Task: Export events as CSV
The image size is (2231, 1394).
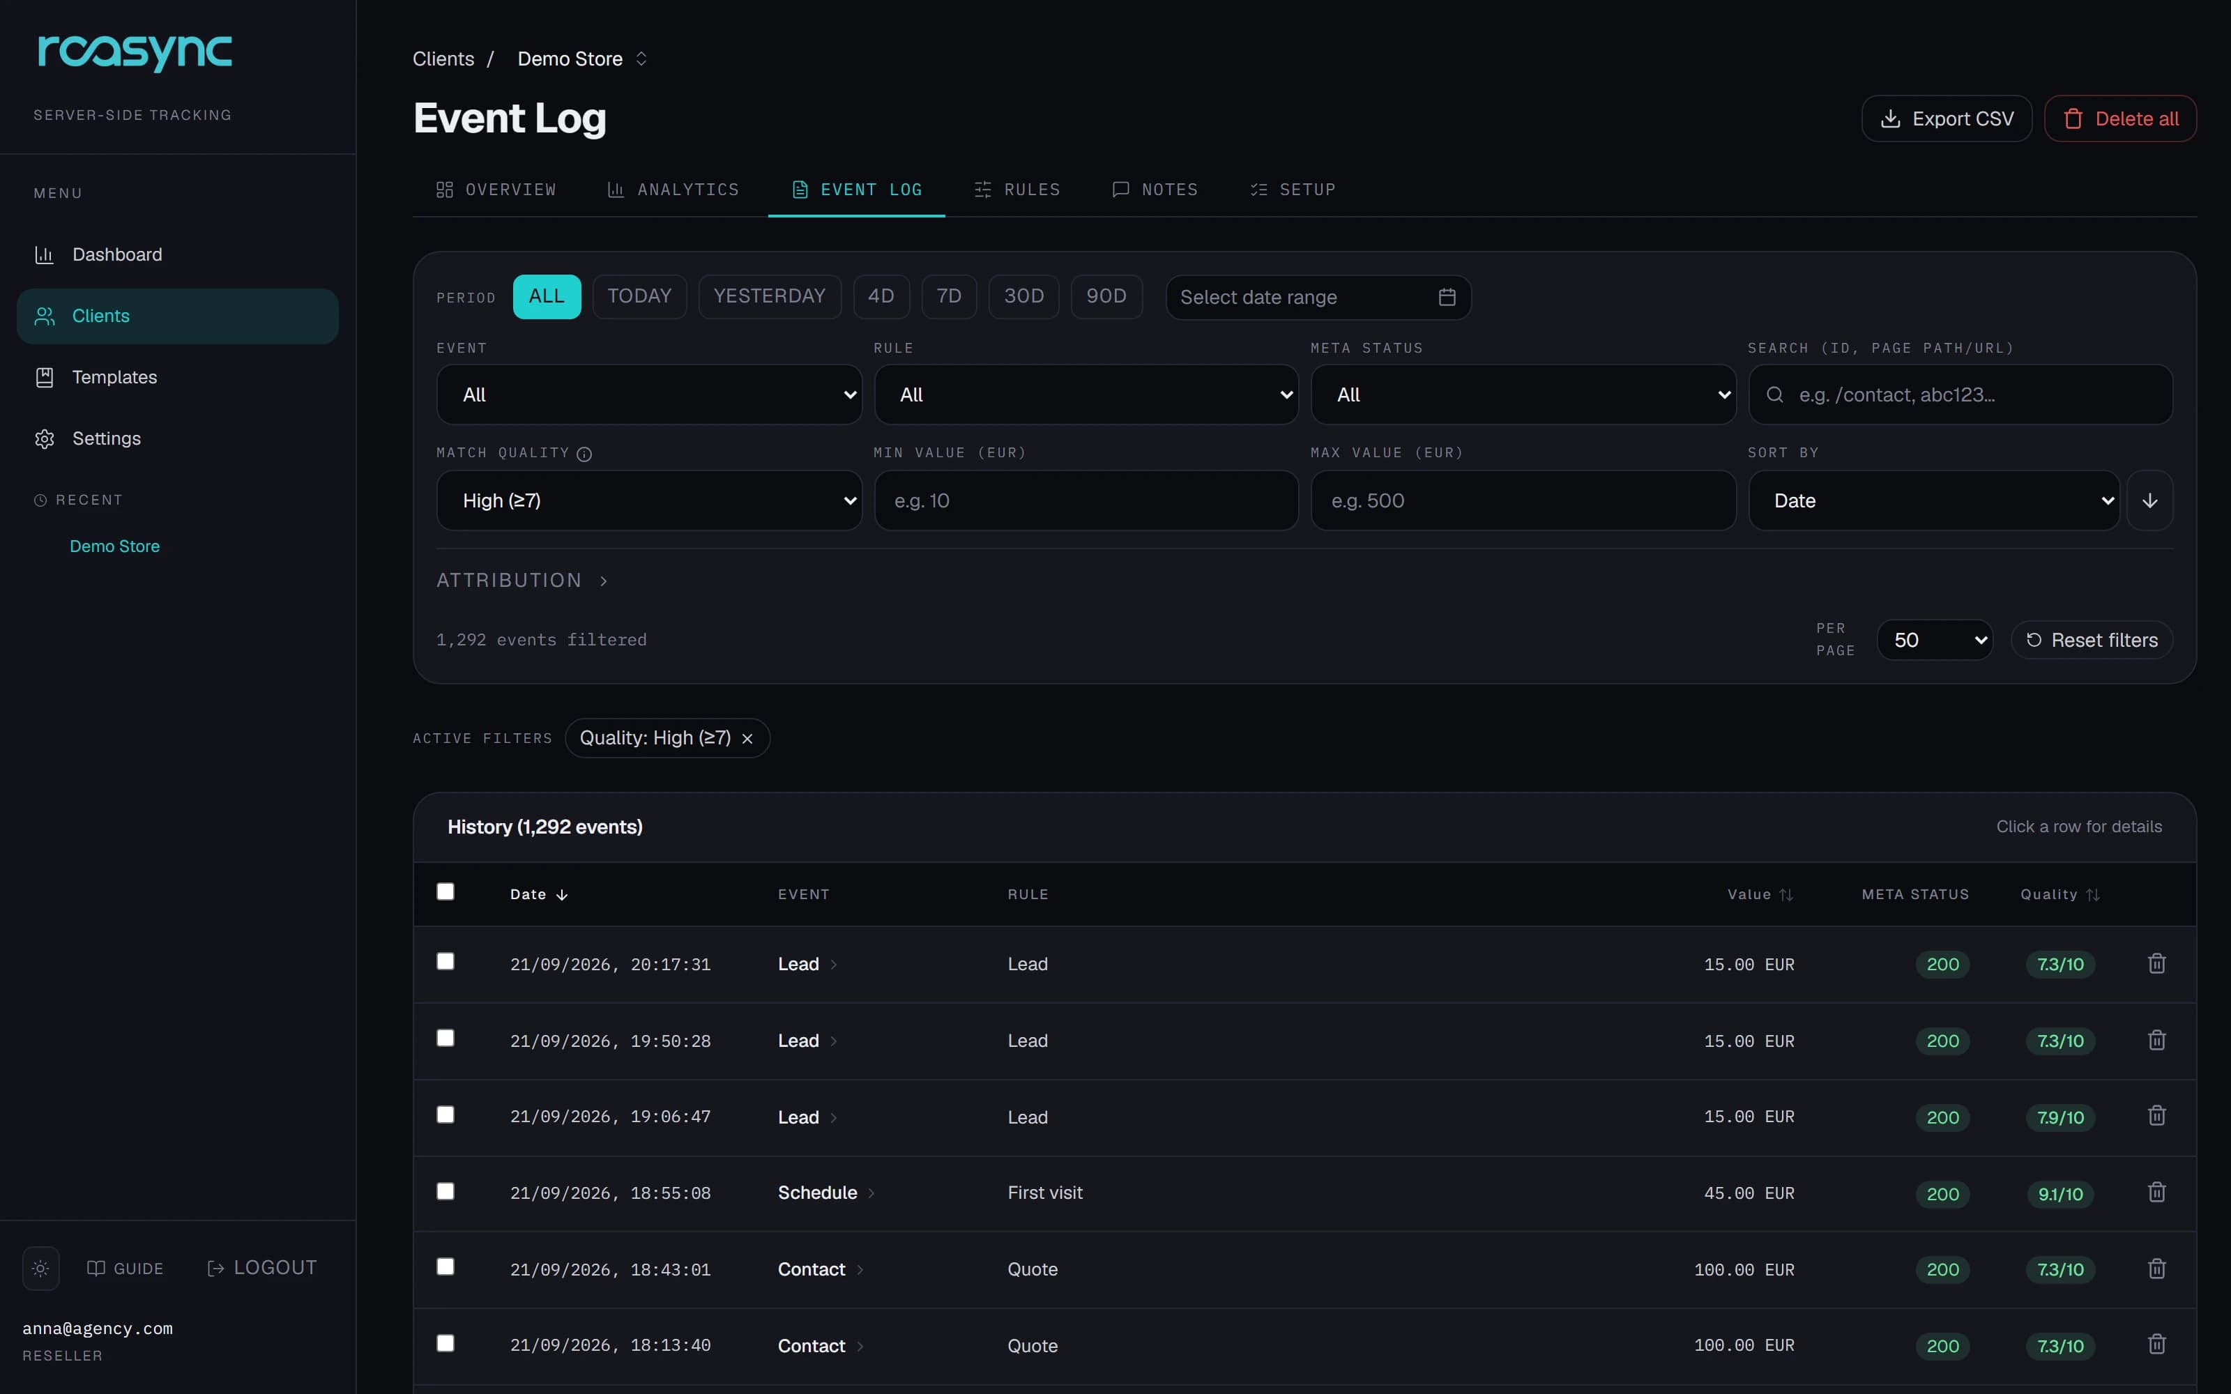Action: 1946,119
